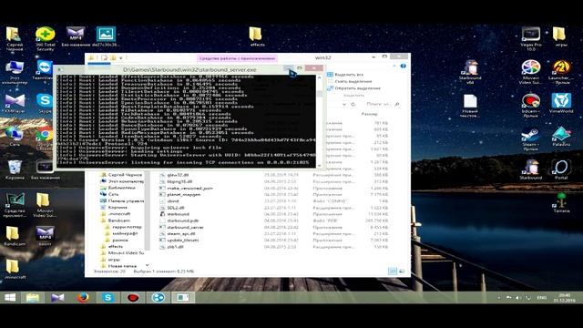Select Библиотеки in the navigation pane
Screen dimensions: 583x328
(x=118, y=188)
